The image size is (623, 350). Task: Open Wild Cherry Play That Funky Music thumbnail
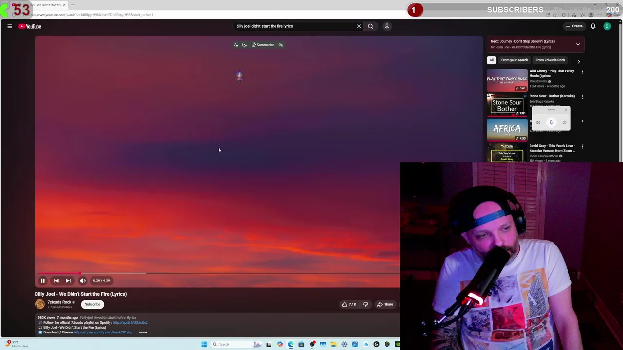point(507,80)
